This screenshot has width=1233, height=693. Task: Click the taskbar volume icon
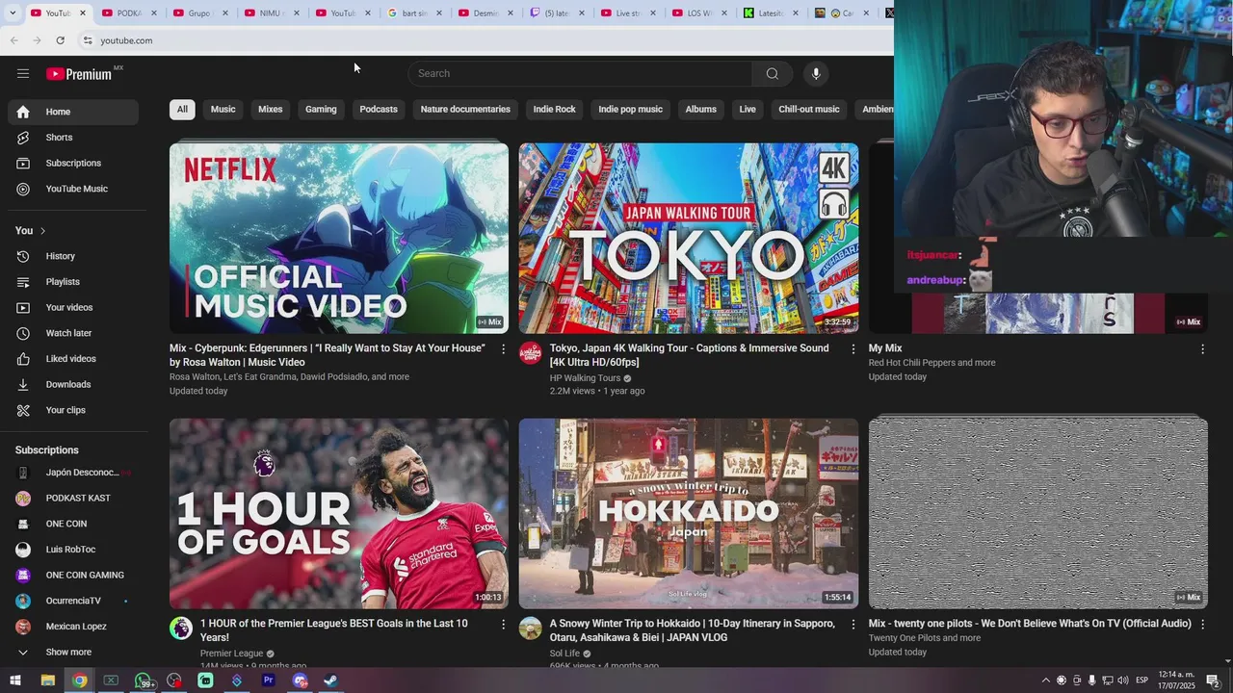(1123, 680)
